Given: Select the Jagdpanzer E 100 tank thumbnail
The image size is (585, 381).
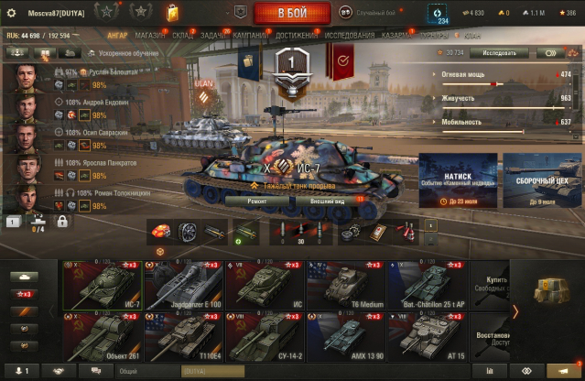Looking at the screenshot, I should point(184,286).
